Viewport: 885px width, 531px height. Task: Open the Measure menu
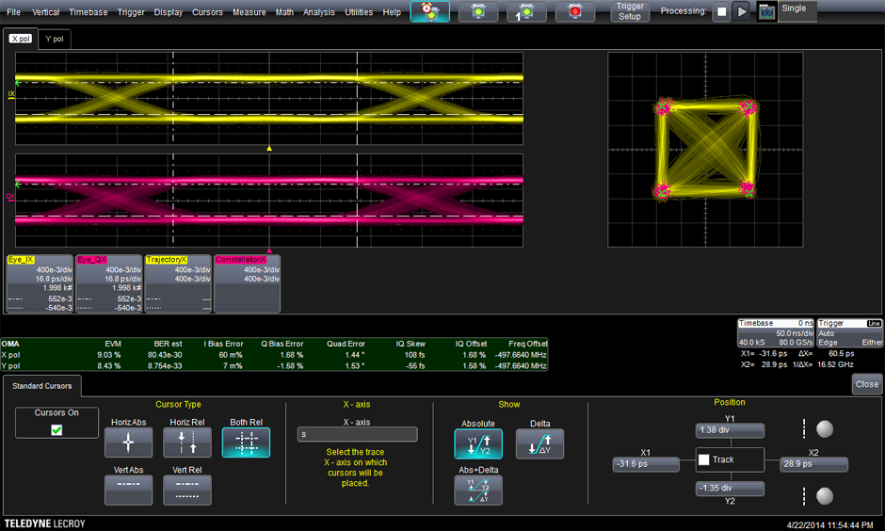coord(249,12)
